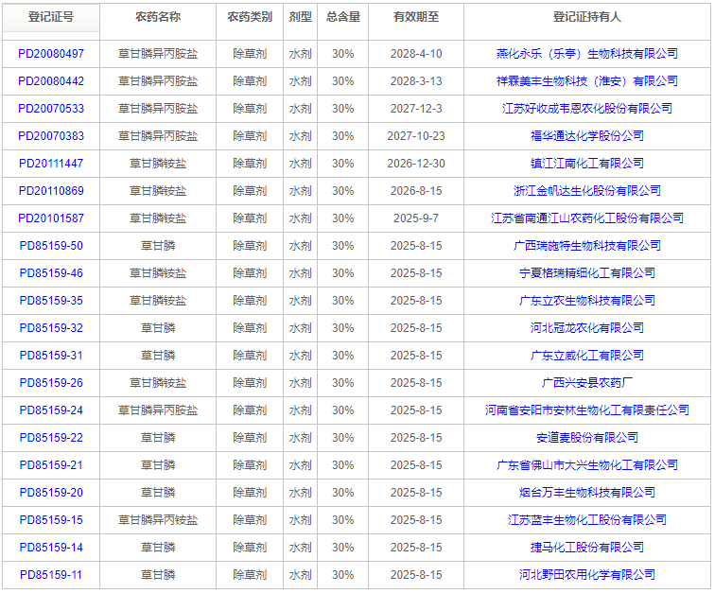Open holder 镇江江南化工有限公司
715x593 pixels.
click(x=587, y=164)
